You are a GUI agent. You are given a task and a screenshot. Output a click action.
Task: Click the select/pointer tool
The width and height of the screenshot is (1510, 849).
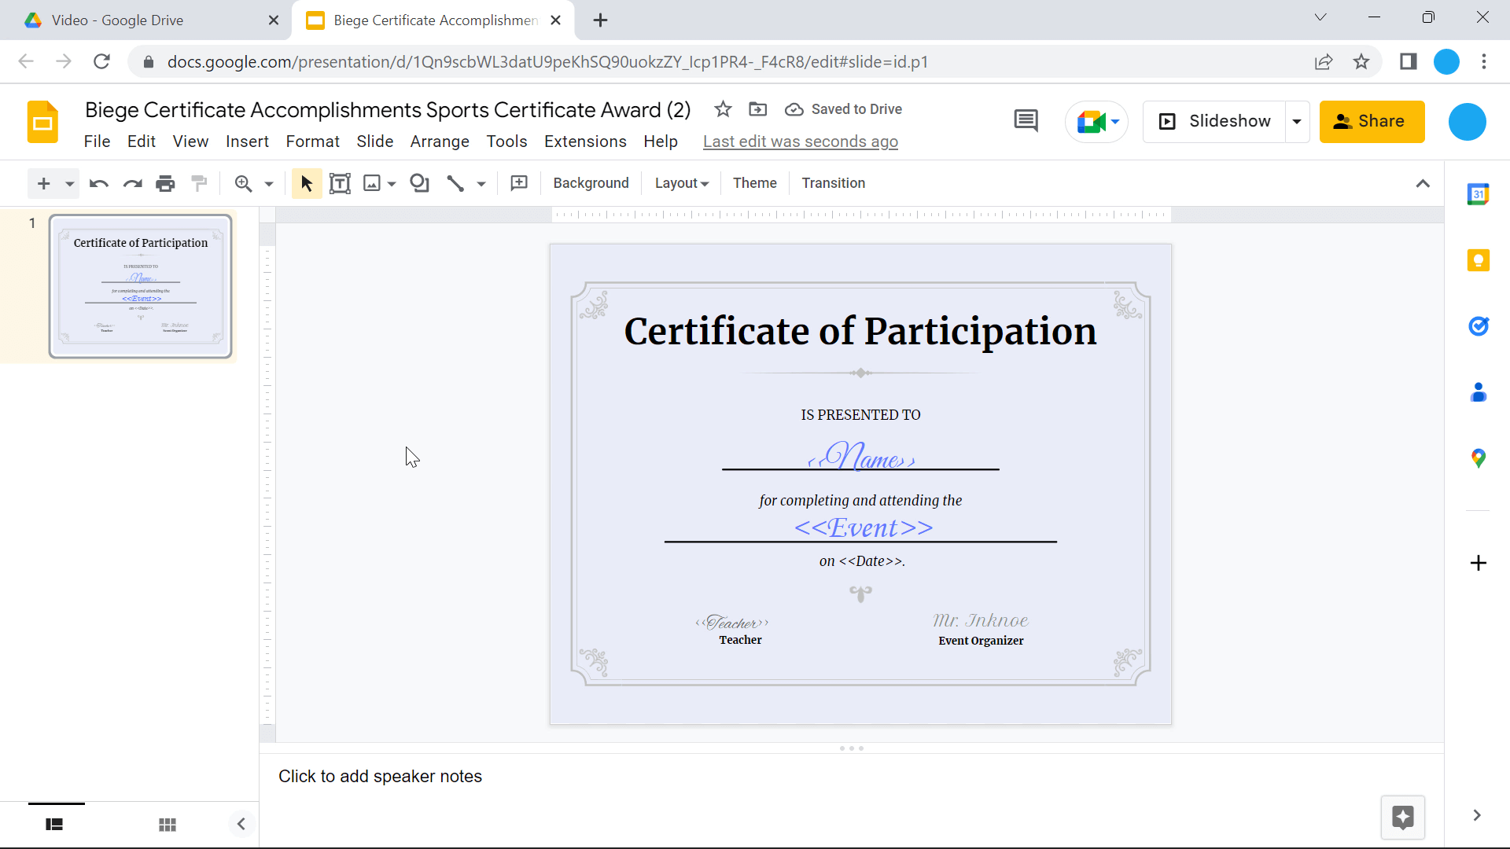point(307,183)
